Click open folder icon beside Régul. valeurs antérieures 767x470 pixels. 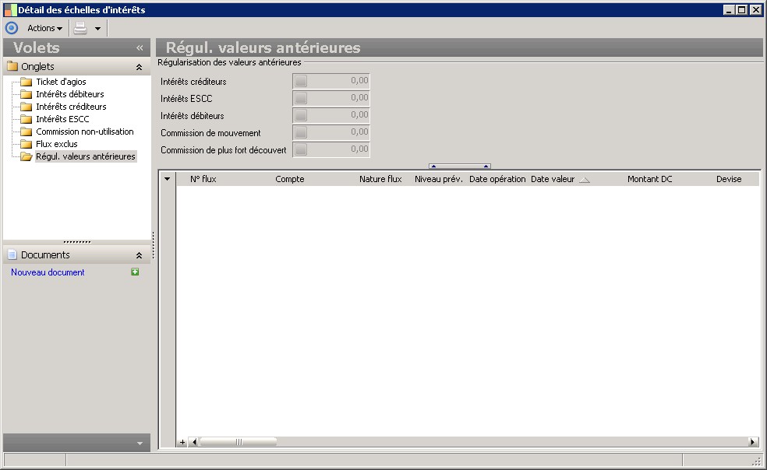pos(26,156)
